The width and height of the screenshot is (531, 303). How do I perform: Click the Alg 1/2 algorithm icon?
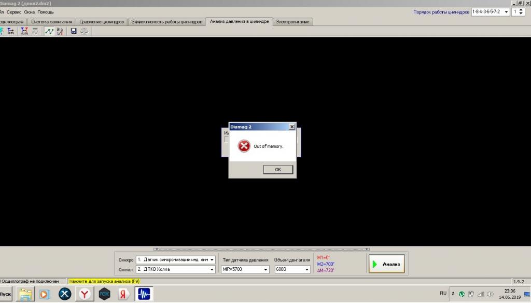pyautogui.click(x=60, y=31)
